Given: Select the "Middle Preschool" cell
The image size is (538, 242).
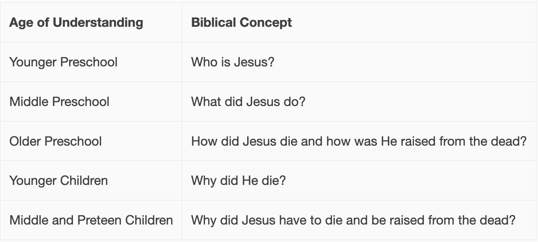Looking at the screenshot, I should (x=59, y=102).
